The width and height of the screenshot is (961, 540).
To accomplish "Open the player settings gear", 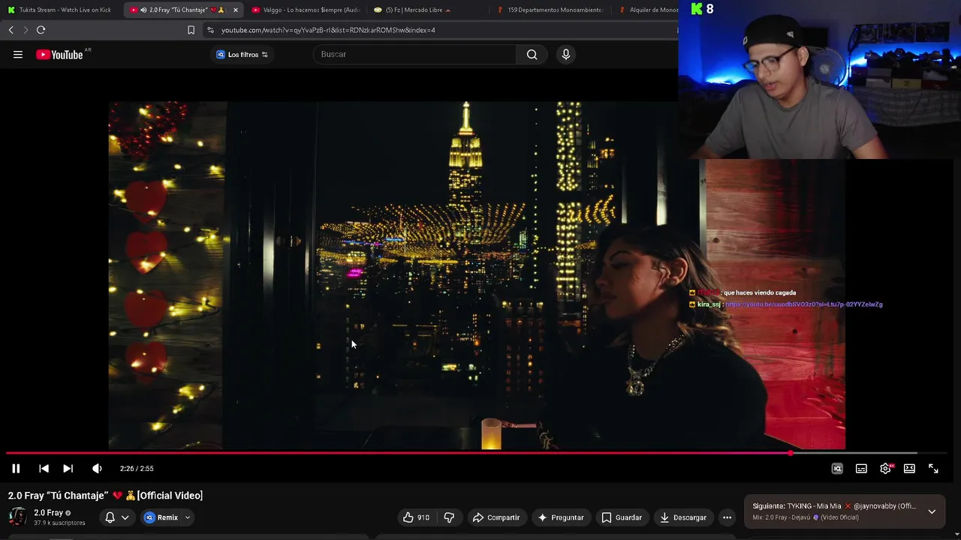I will (886, 469).
